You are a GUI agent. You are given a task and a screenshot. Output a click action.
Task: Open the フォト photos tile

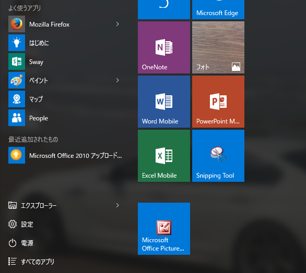(x=218, y=47)
